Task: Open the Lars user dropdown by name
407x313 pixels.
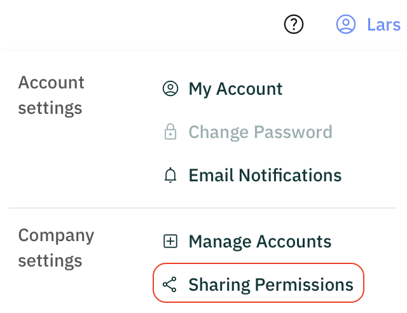Action: (383, 25)
